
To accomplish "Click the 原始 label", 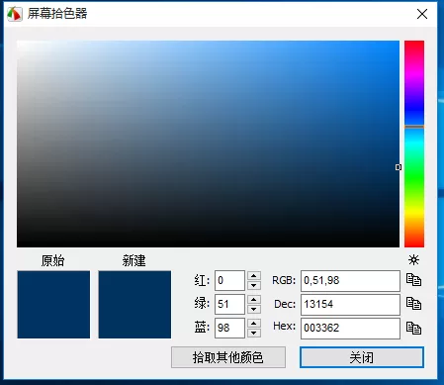I will 52,260.
